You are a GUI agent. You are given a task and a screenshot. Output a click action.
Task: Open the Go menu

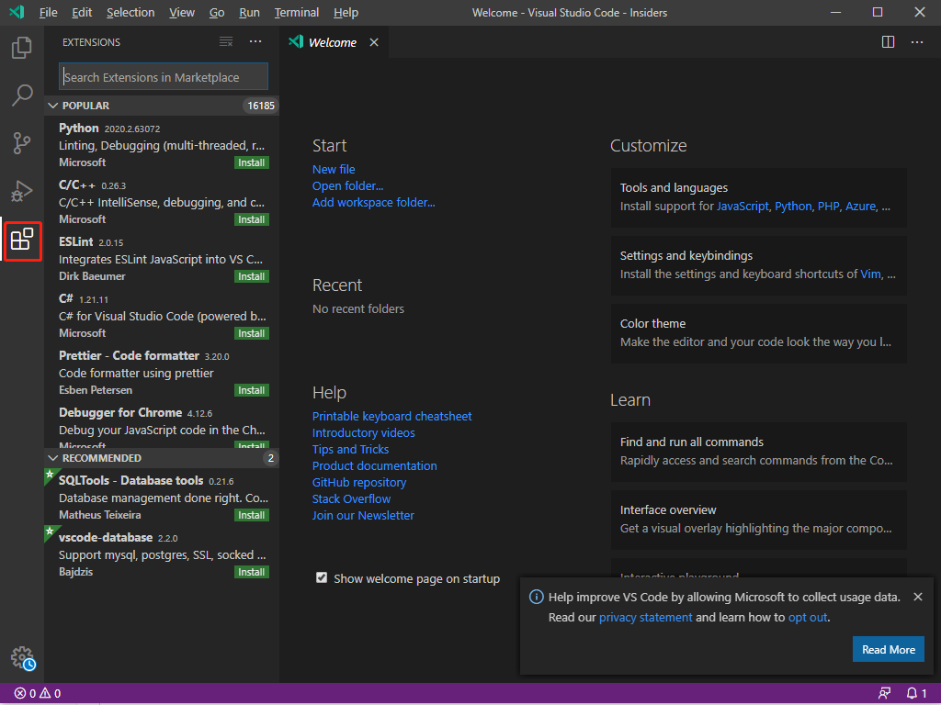click(217, 13)
